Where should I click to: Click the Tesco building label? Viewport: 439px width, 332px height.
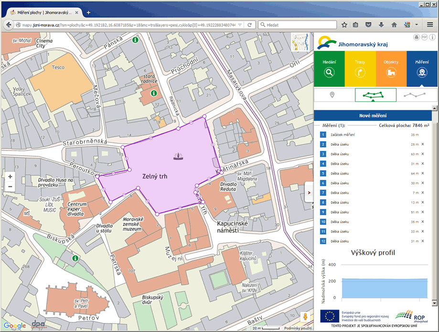point(58,67)
